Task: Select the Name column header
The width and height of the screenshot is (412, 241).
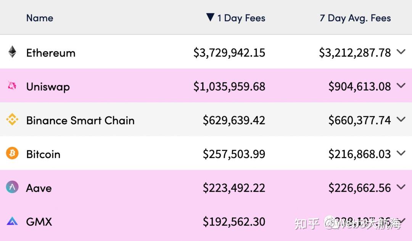Action: 39,17
